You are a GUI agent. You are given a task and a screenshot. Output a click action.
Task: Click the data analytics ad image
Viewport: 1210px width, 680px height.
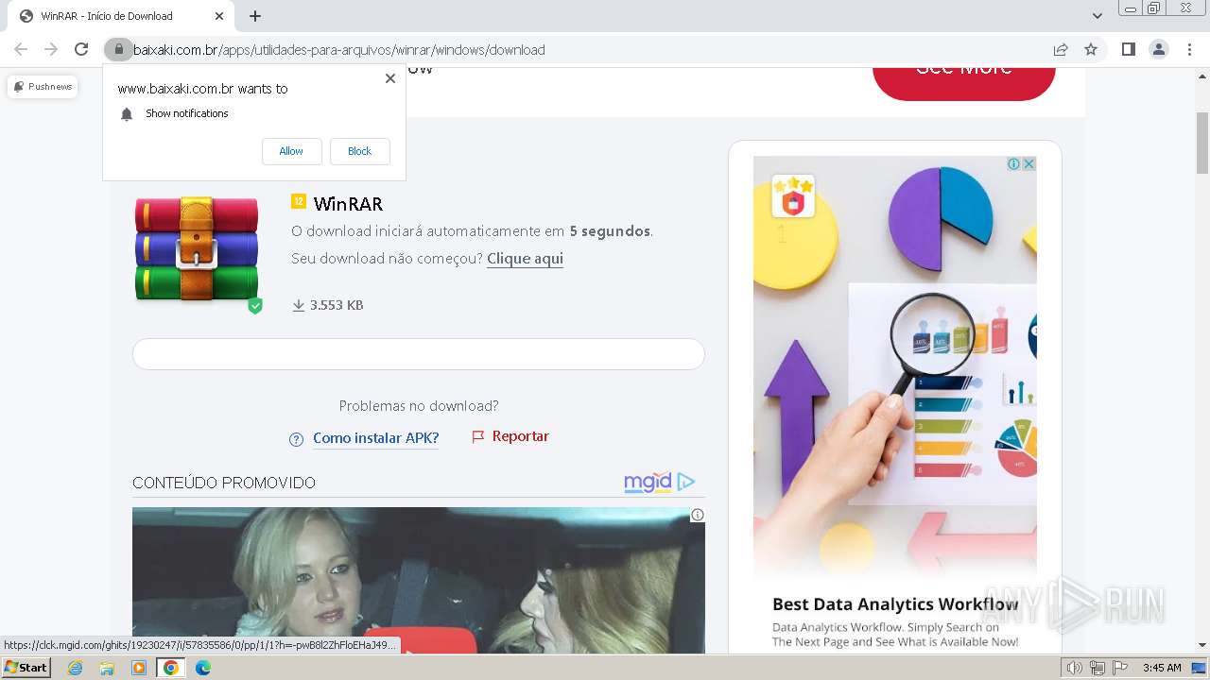pos(895,366)
